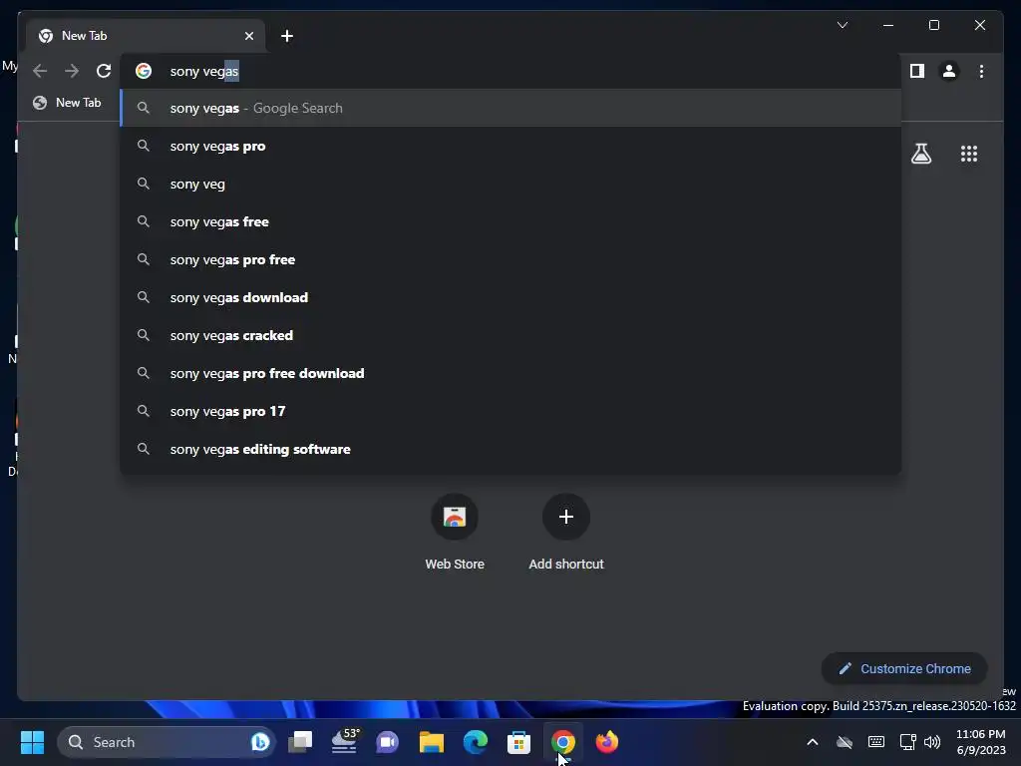Open Task View on the taskbar

point(300,742)
